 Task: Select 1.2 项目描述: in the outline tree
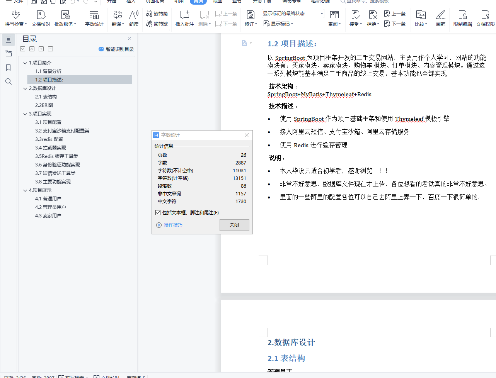tap(80, 80)
